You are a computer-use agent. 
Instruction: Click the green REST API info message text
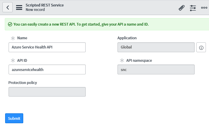coord(81,24)
